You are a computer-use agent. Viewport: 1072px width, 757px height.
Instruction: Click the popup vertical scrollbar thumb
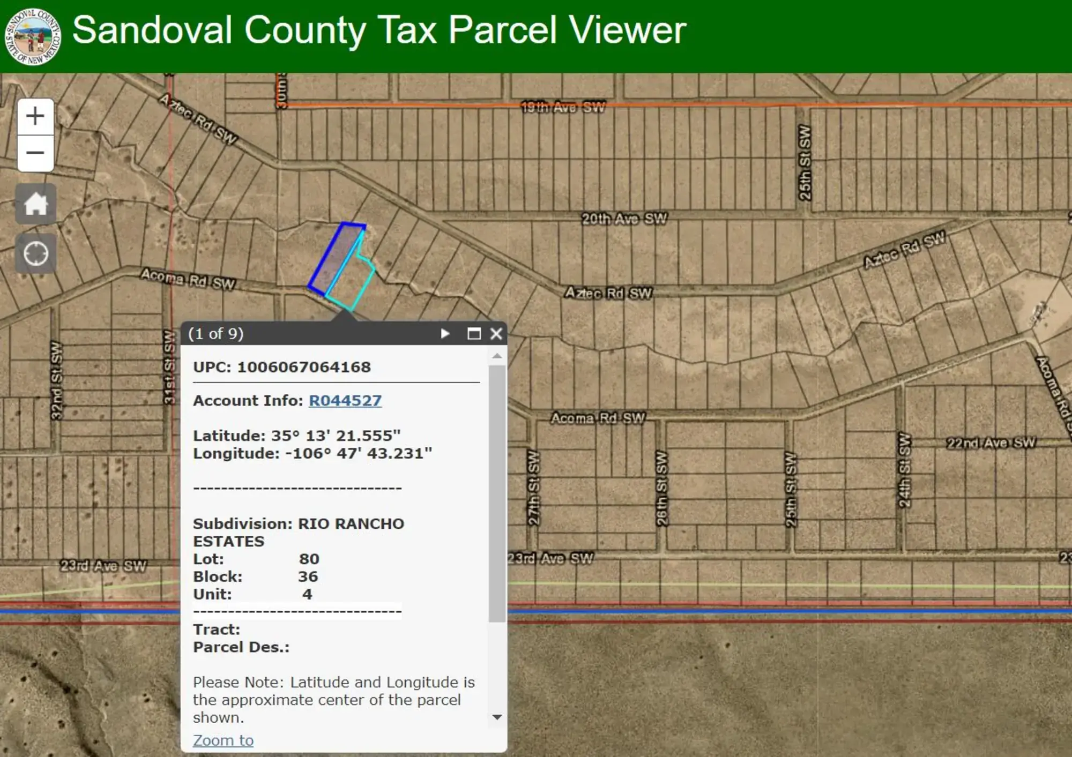click(x=497, y=493)
